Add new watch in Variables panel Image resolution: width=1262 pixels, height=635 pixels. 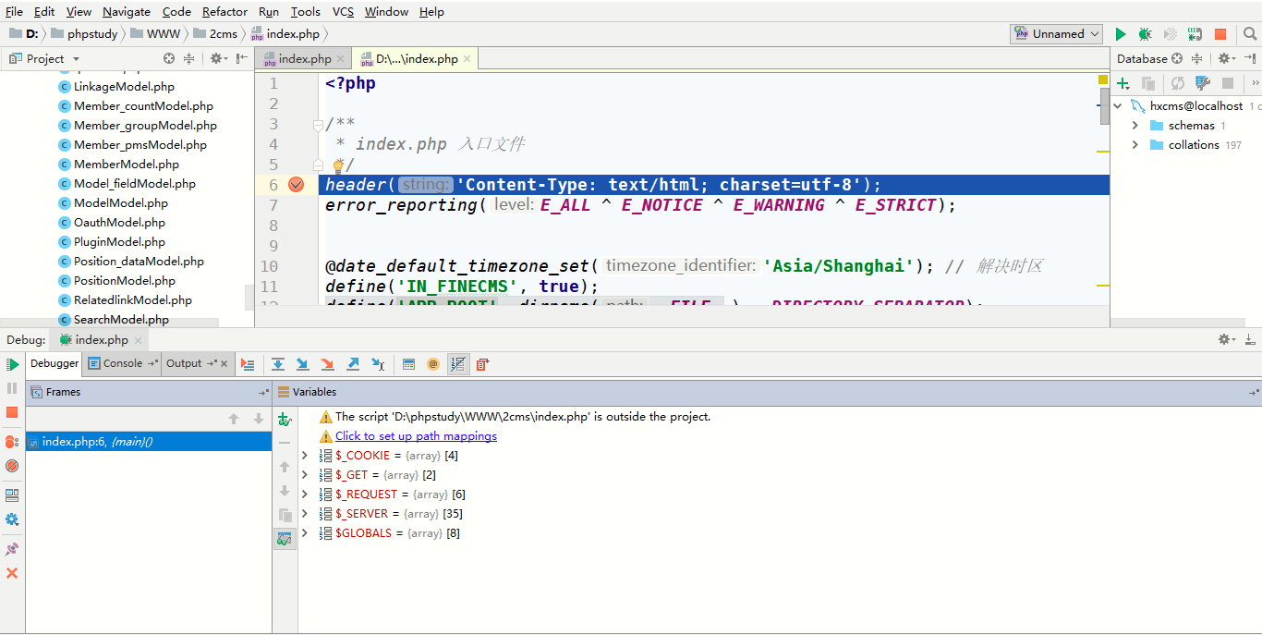[x=285, y=420]
